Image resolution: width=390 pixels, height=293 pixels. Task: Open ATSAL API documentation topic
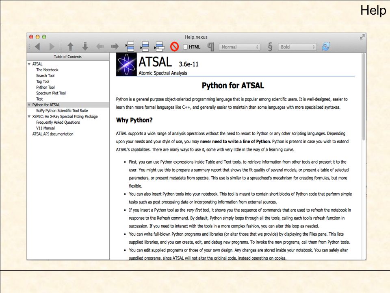[x=53, y=134]
